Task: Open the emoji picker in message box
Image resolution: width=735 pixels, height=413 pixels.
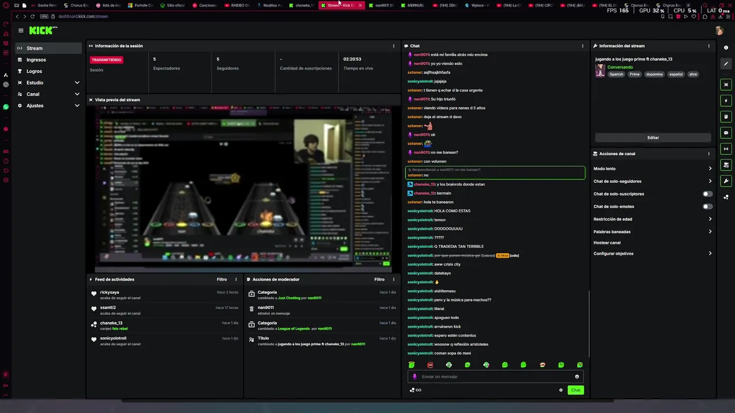Action: point(577,377)
